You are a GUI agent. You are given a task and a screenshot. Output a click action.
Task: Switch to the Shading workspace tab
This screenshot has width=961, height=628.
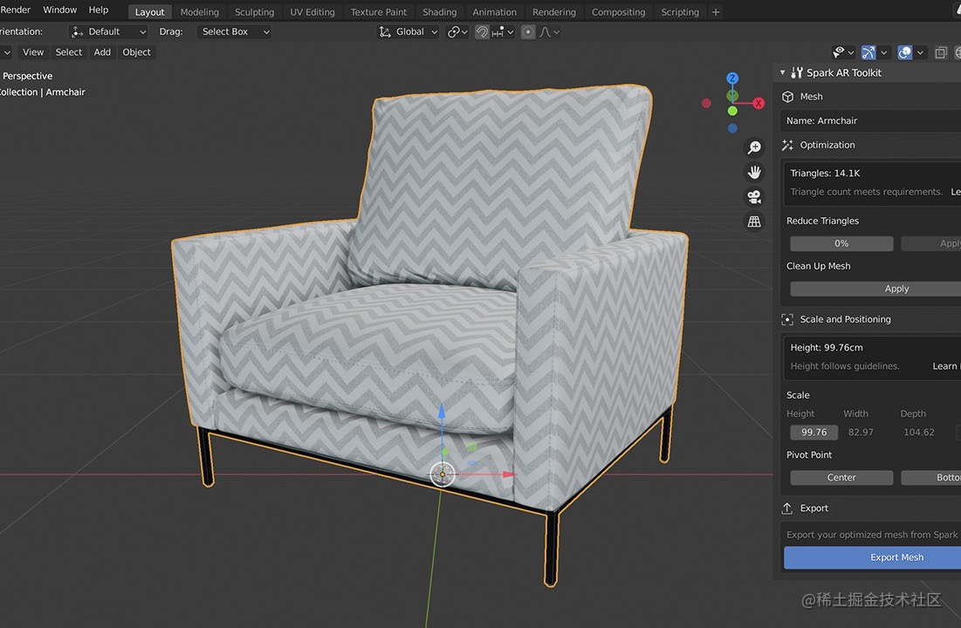(x=439, y=11)
